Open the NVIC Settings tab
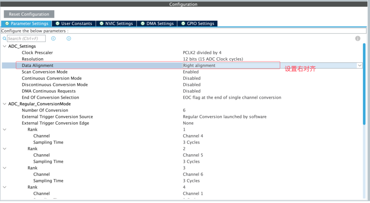The height and width of the screenshot is (203, 370). click(x=116, y=24)
